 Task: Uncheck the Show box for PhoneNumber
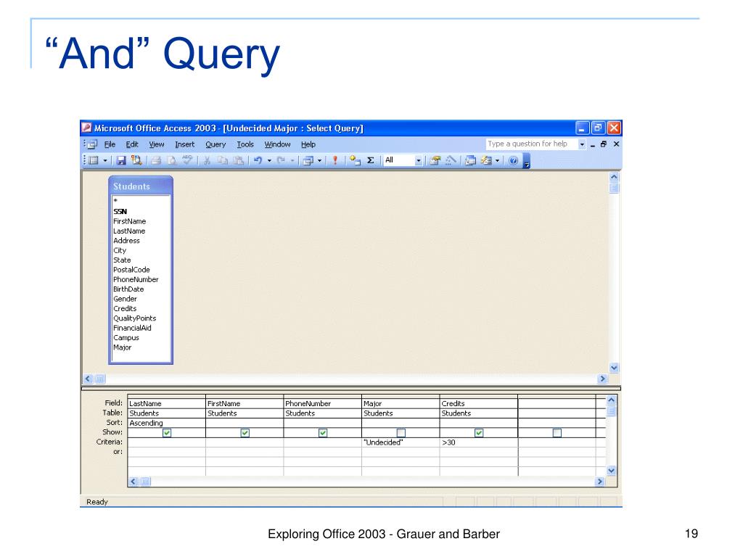click(x=323, y=432)
